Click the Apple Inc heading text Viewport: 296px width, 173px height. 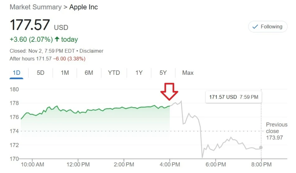(x=84, y=7)
